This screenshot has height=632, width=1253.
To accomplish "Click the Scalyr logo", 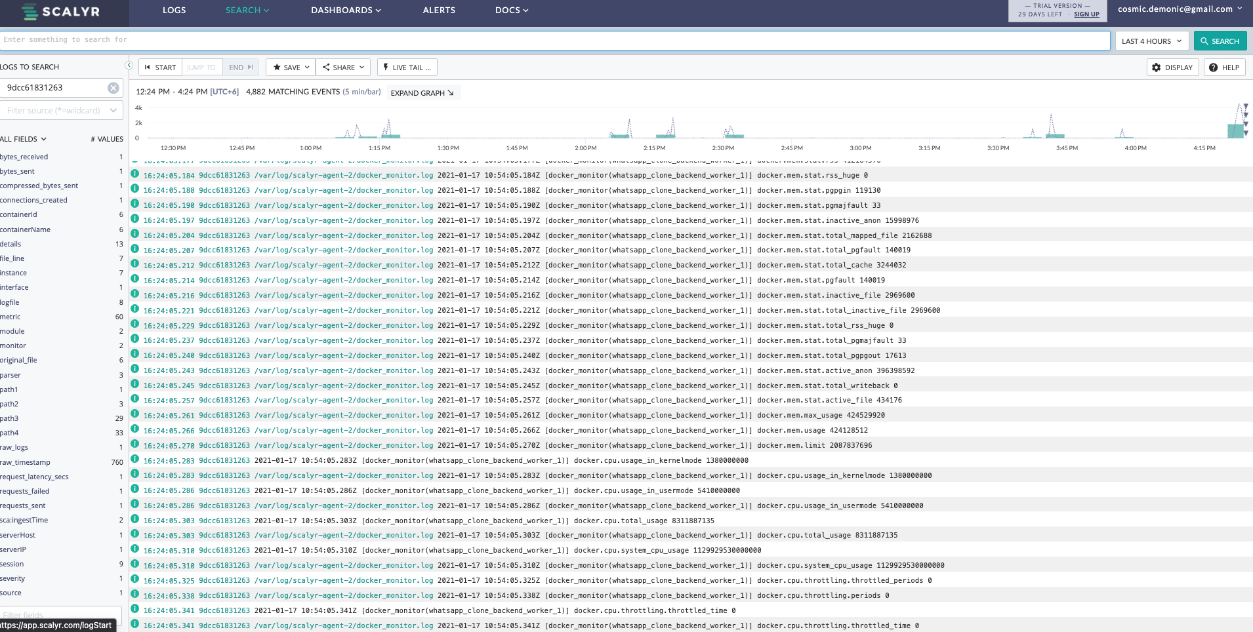I will pyautogui.click(x=61, y=12).
